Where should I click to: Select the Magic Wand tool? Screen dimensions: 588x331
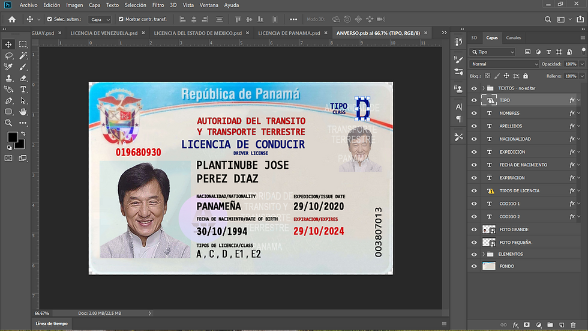pos(23,55)
